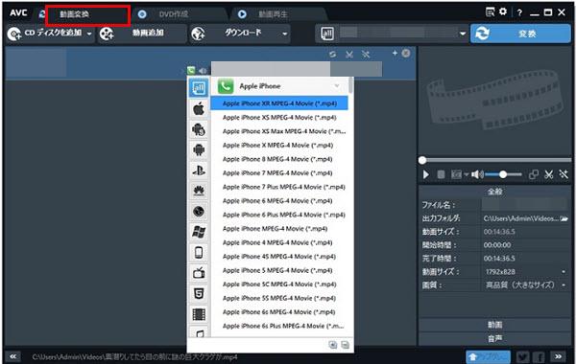Open the Facebook icon in the status bar
Screen dimensions: 576x364
tap(540, 356)
